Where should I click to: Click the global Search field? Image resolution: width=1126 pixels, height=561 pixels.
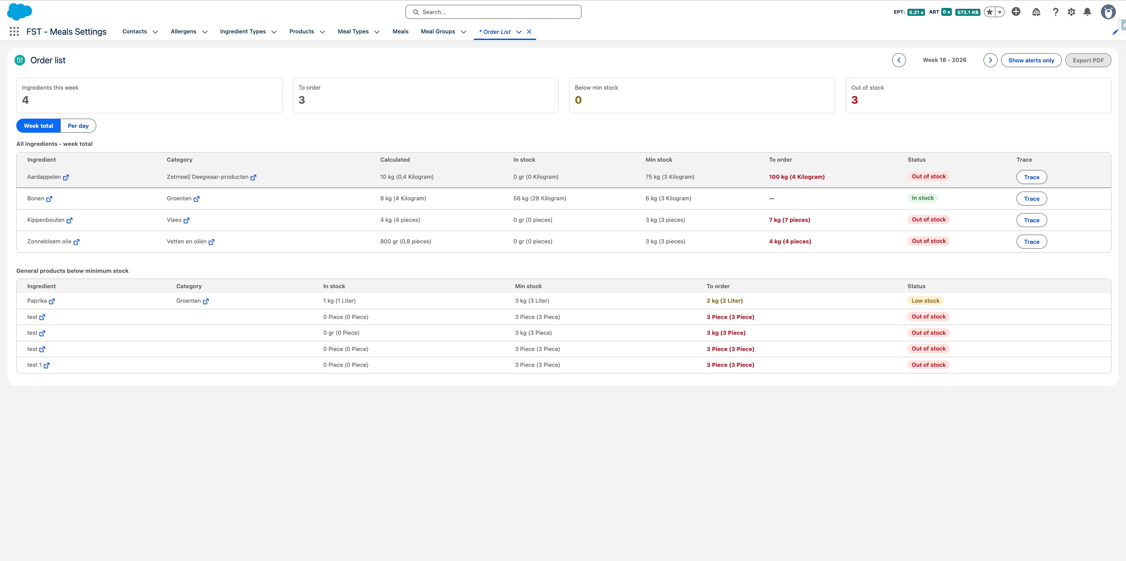(493, 12)
